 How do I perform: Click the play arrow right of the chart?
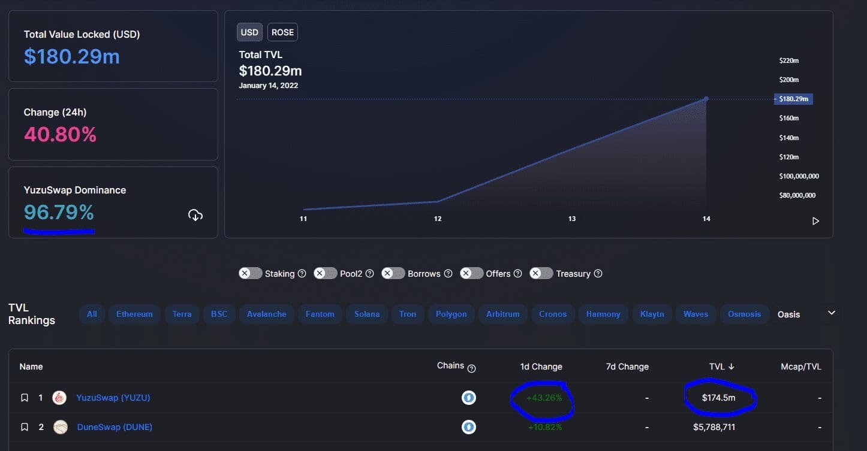click(815, 220)
